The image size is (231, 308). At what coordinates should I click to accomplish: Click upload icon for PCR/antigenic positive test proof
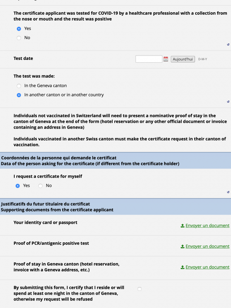tap(182, 246)
